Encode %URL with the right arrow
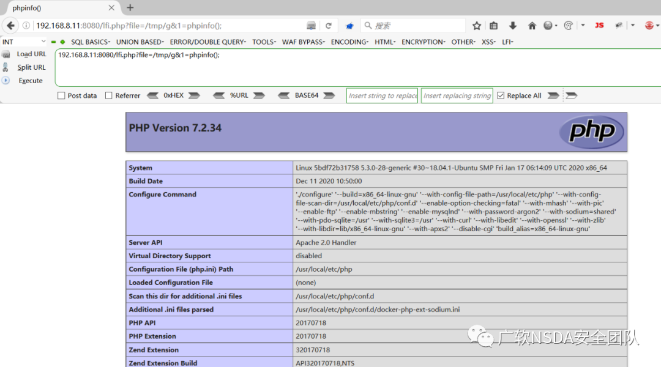This screenshot has height=367, width=661. (259, 95)
